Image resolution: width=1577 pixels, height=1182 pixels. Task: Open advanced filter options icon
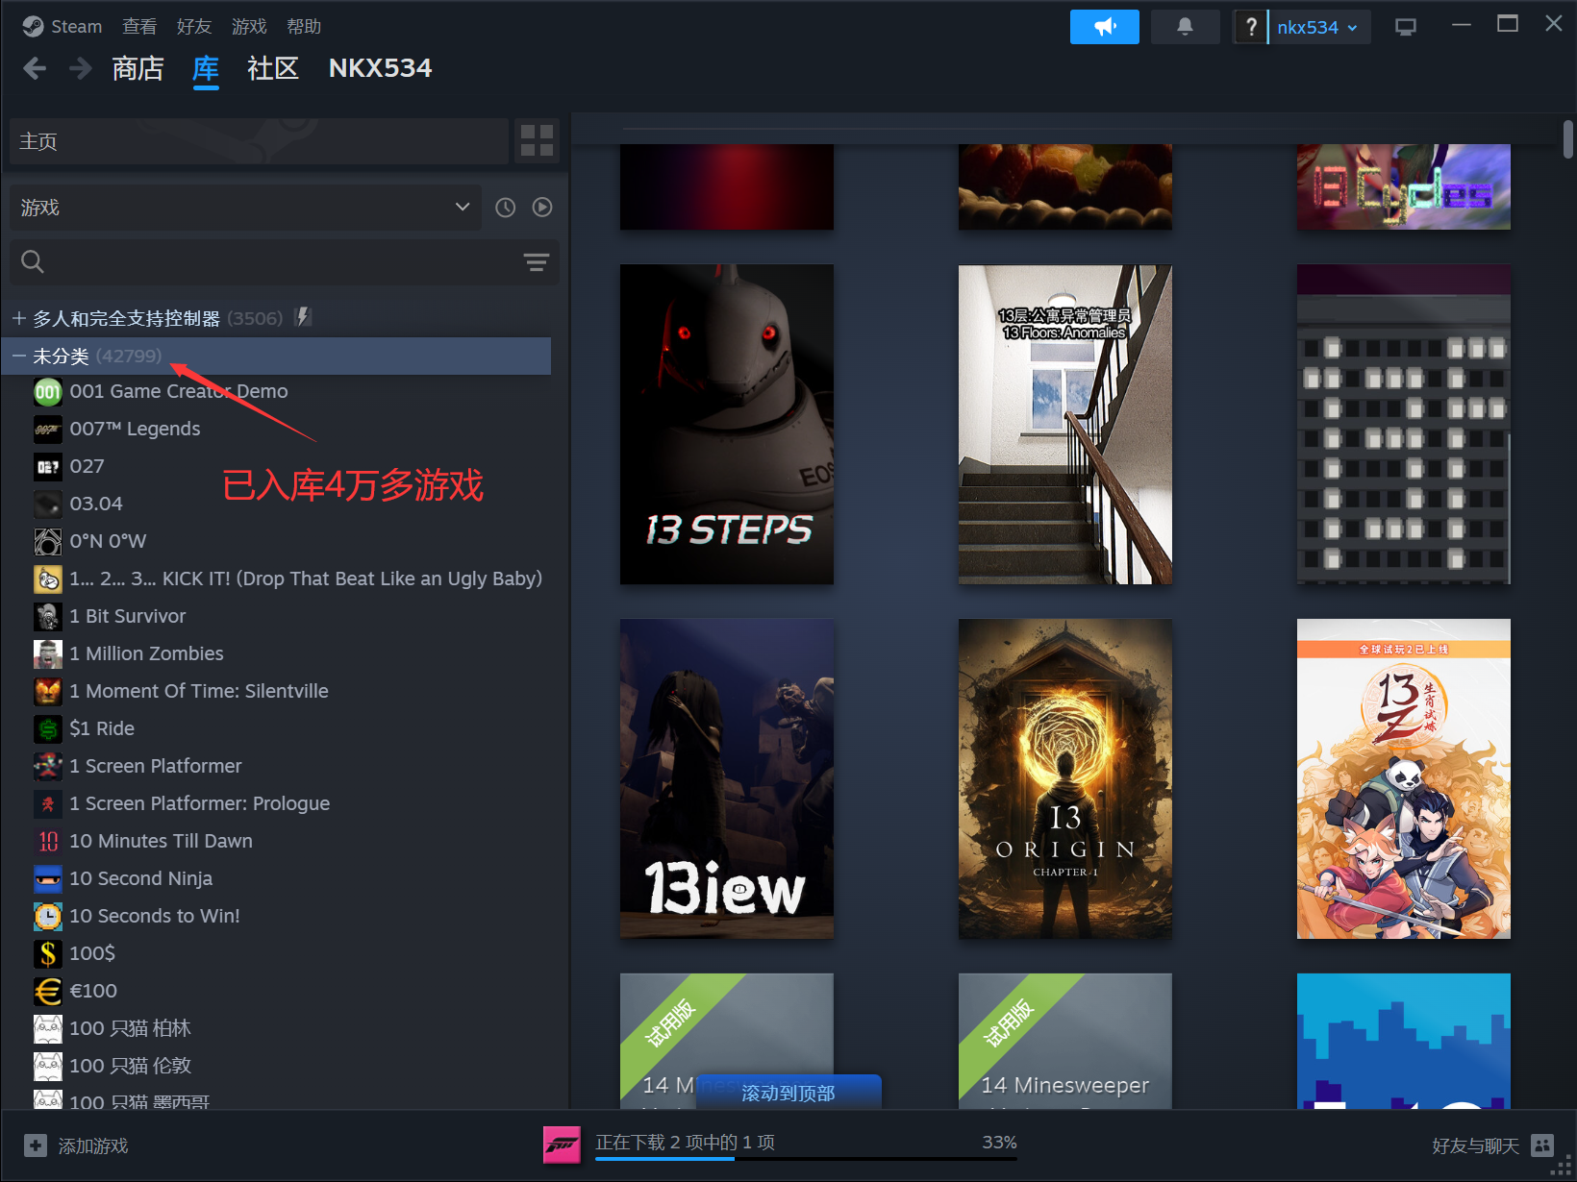click(x=537, y=261)
